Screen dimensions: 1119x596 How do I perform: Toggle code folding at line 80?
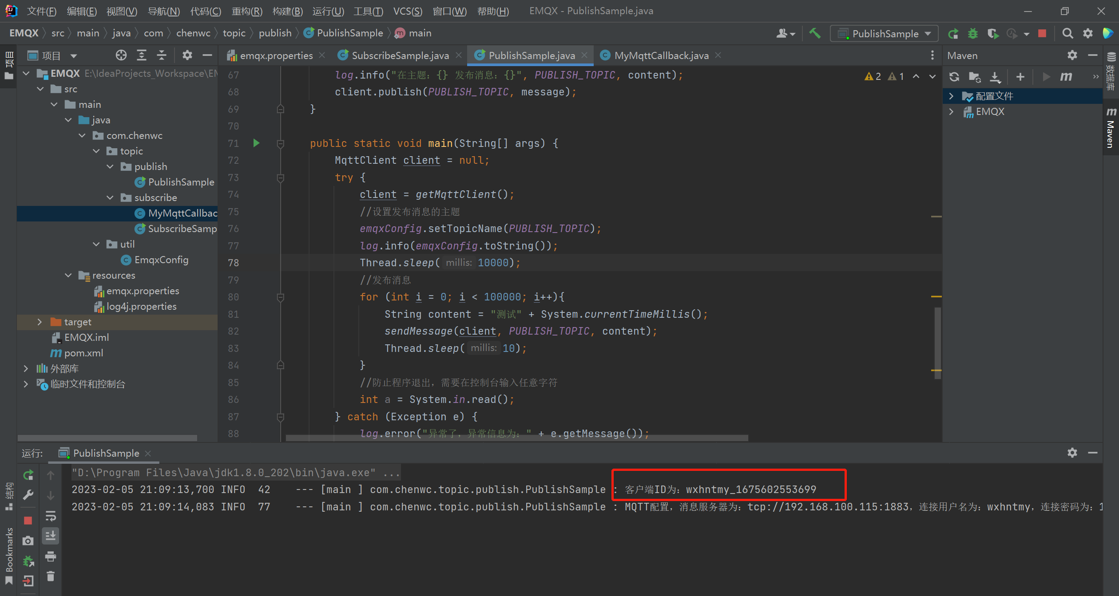pyautogui.click(x=280, y=297)
